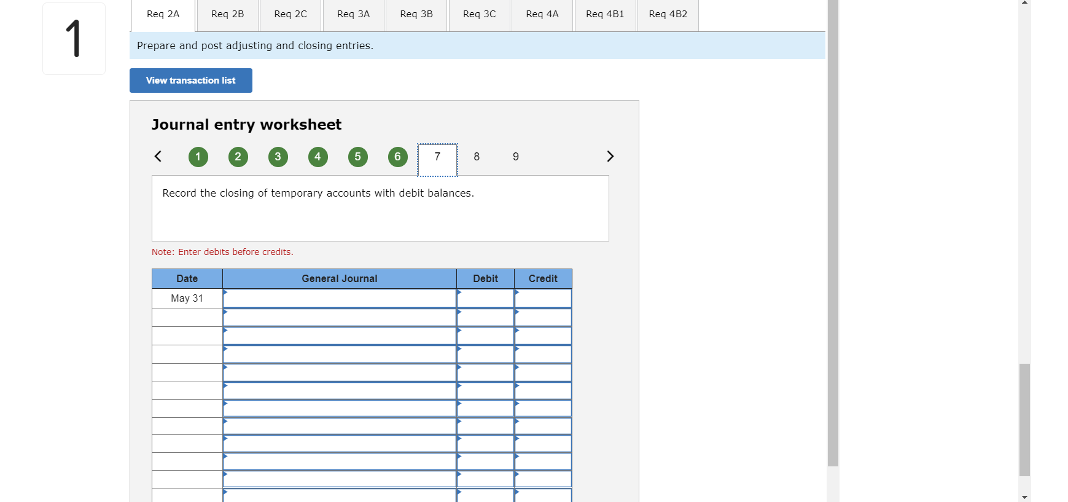
Task: Click the Date column header
Action: (187, 278)
